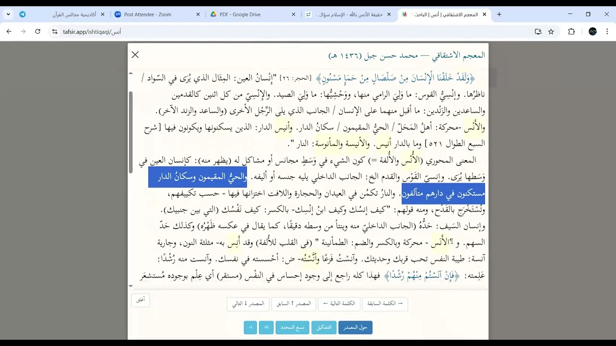Click the scroll-up arrow of the modal text
This screenshot has width=616, height=346.
point(130,74)
